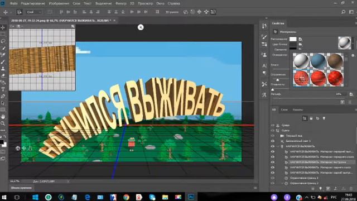Open the Редактирование menu
The height and width of the screenshot is (201, 357).
pos(33,3)
